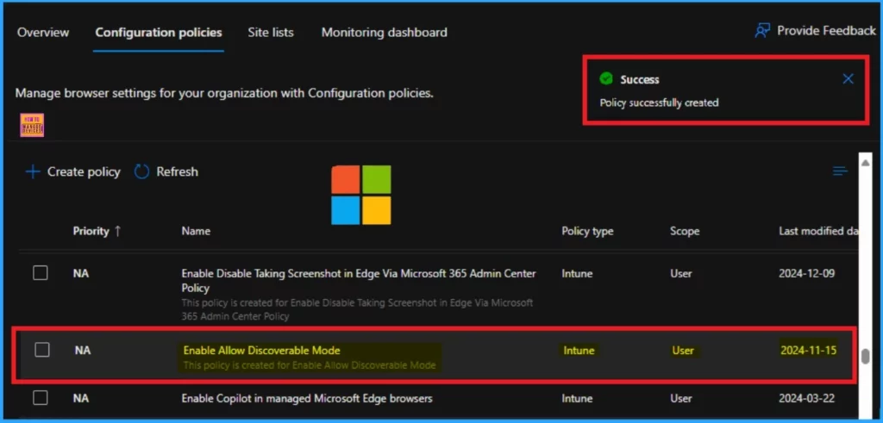Image resolution: width=883 pixels, height=423 pixels.
Task: Click the date 2024-11-15 cell
Action: pos(808,350)
